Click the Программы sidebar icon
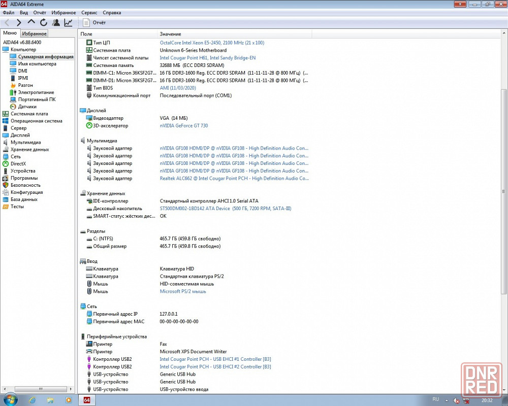The width and height of the screenshot is (508, 406). tap(6, 178)
